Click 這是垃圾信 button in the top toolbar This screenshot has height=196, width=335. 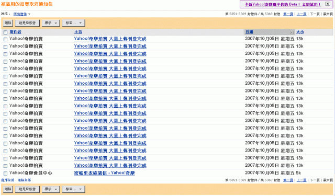click(27, 23)
